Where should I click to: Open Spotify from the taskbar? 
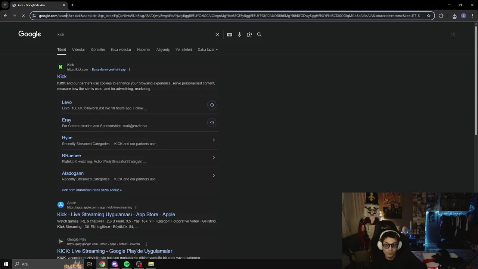(127, 264)
